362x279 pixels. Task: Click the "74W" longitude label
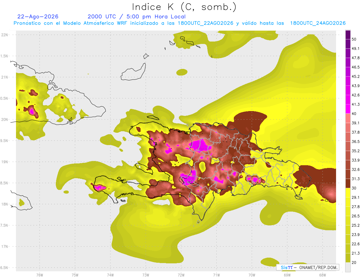pyautogui.click(x=110, y=275)
